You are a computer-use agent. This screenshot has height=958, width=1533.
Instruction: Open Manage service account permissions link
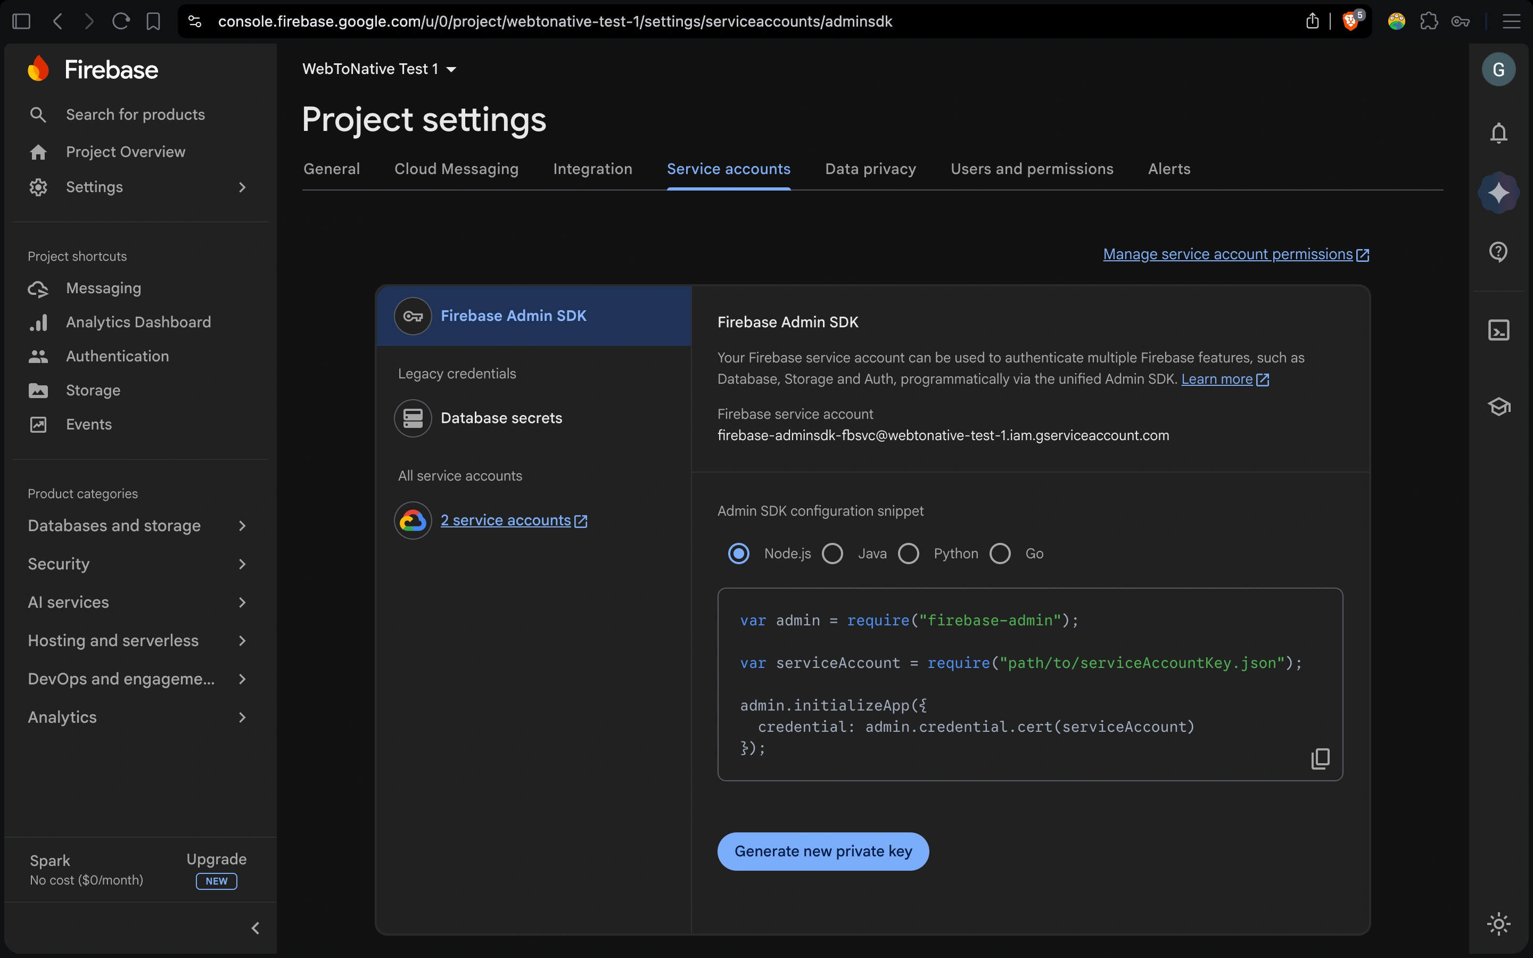(1236, 255)
